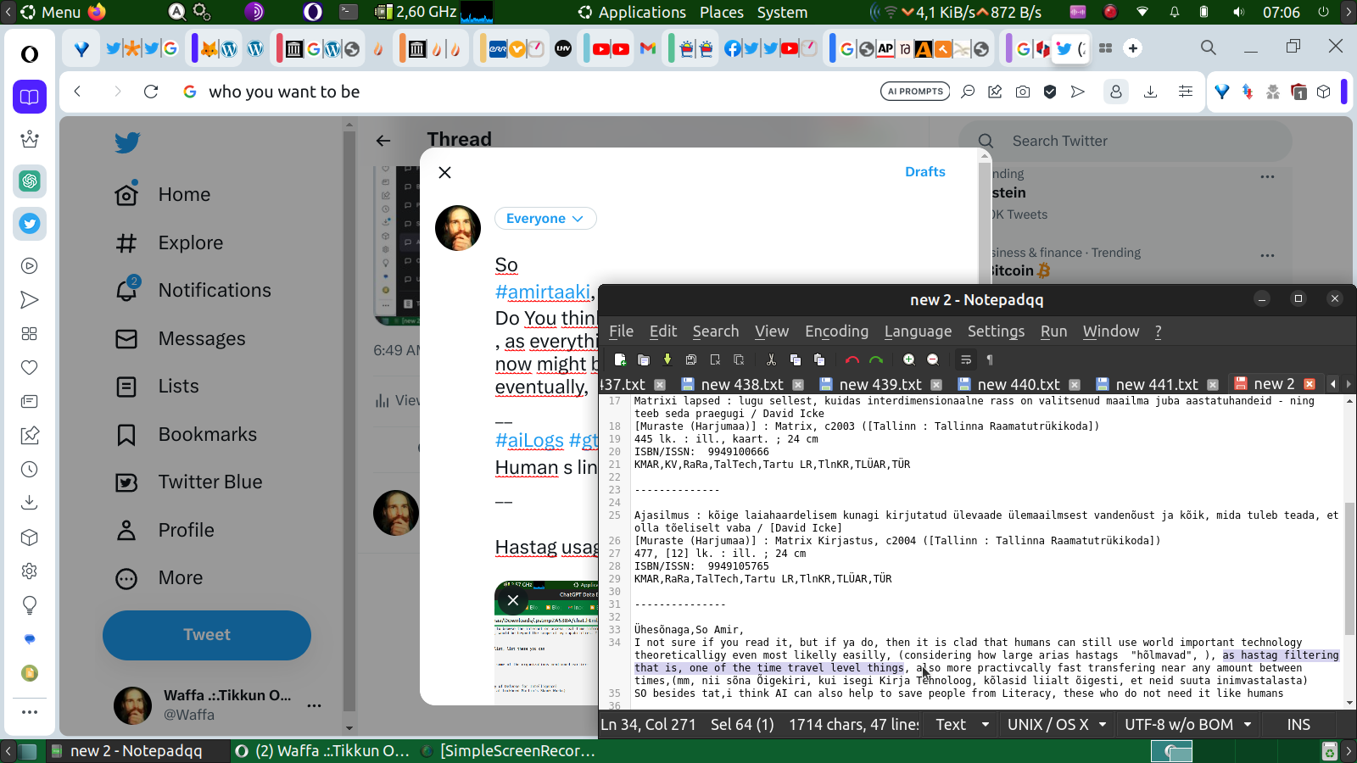Reload the page with the refresh icon
This screenshot has width=1357, height=763.
pyautogui.click(x=151, y=92)
